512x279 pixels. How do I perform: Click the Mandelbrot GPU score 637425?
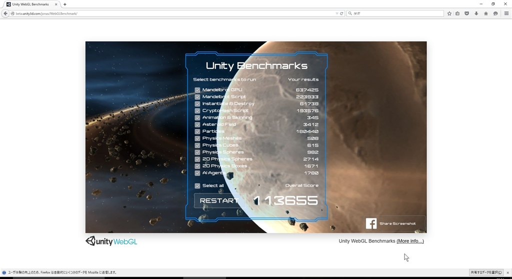click(307, 90)
